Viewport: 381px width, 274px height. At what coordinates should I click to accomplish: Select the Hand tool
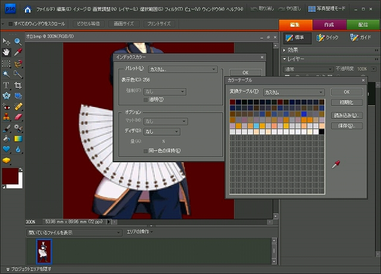point(7,52)
